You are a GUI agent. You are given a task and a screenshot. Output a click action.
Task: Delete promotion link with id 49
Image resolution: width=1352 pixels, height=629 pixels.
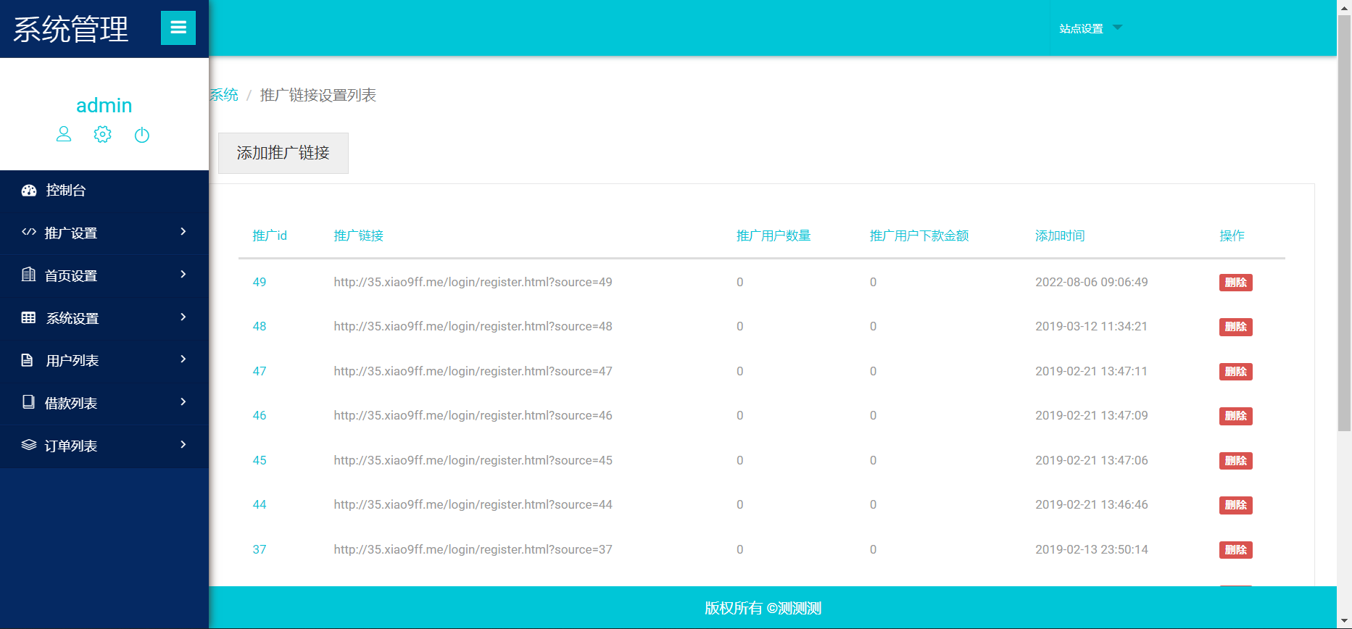click(1235, 283)
